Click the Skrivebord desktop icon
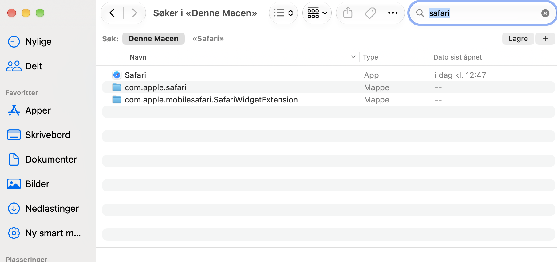 (x=14, y=135)
